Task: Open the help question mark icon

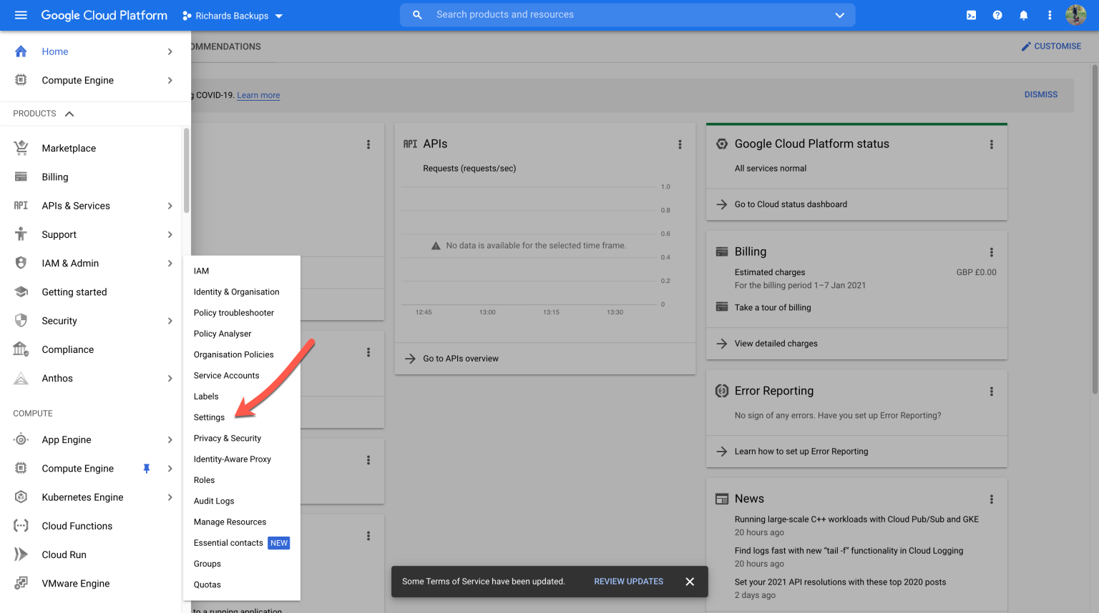Action: tap(997, 15)
